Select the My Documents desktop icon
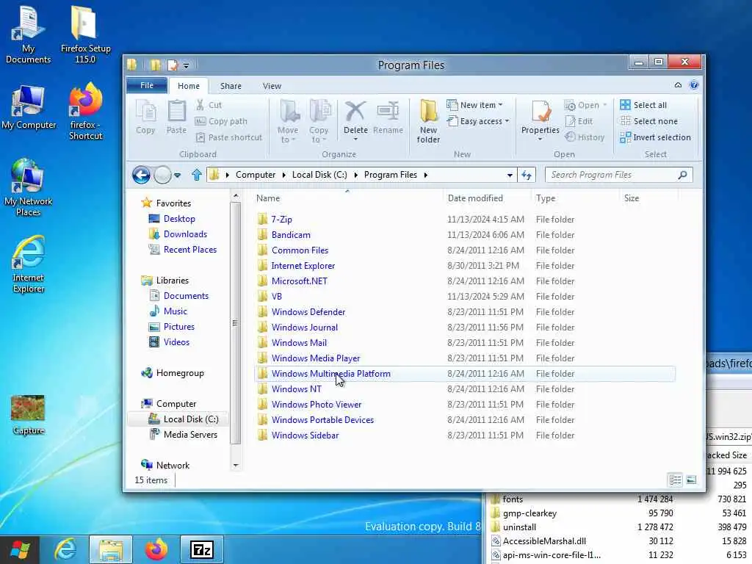The width and height of the screenshot is (752, 564). pos(28,35)
